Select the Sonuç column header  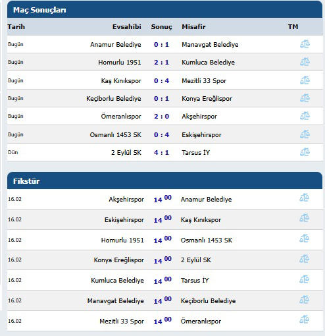162,27
